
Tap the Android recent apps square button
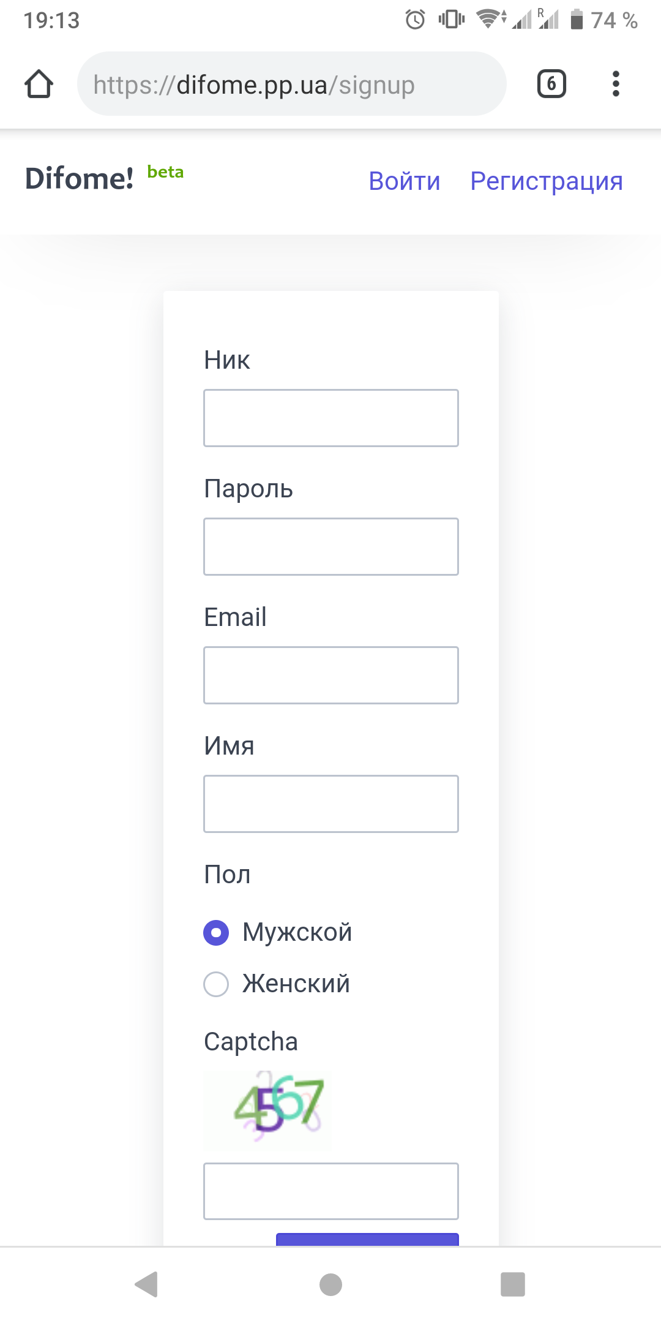pos(513,1284)
